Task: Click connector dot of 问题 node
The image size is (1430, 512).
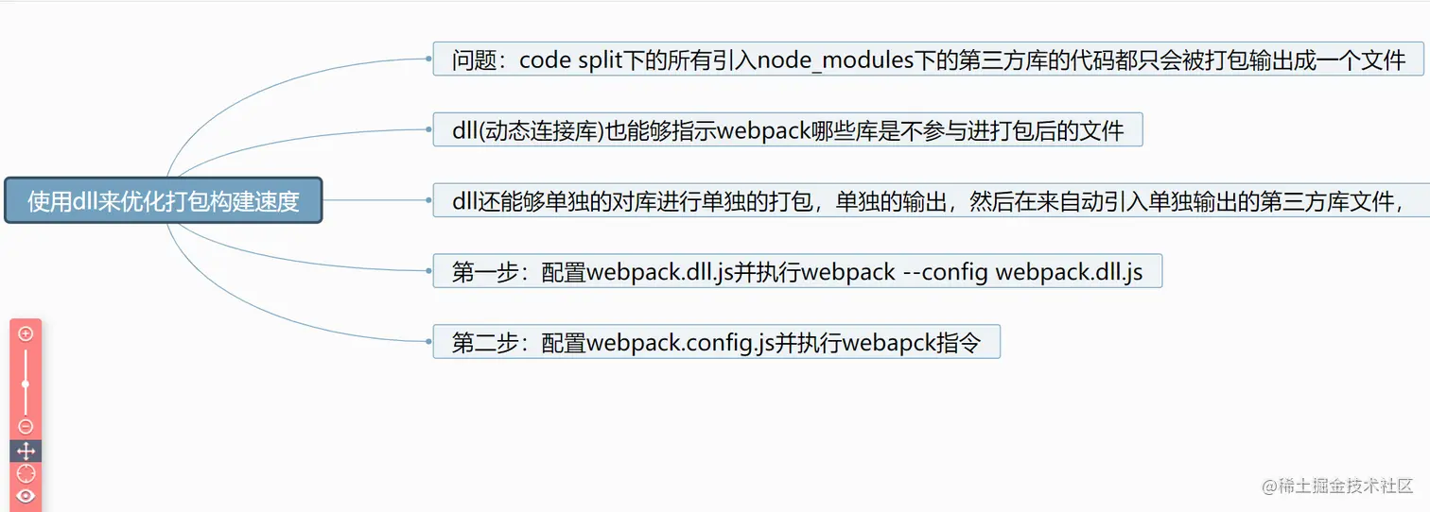Action: (x=429, y=59)
